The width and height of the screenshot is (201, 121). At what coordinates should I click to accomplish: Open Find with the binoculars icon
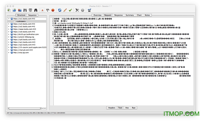[36, 10]
